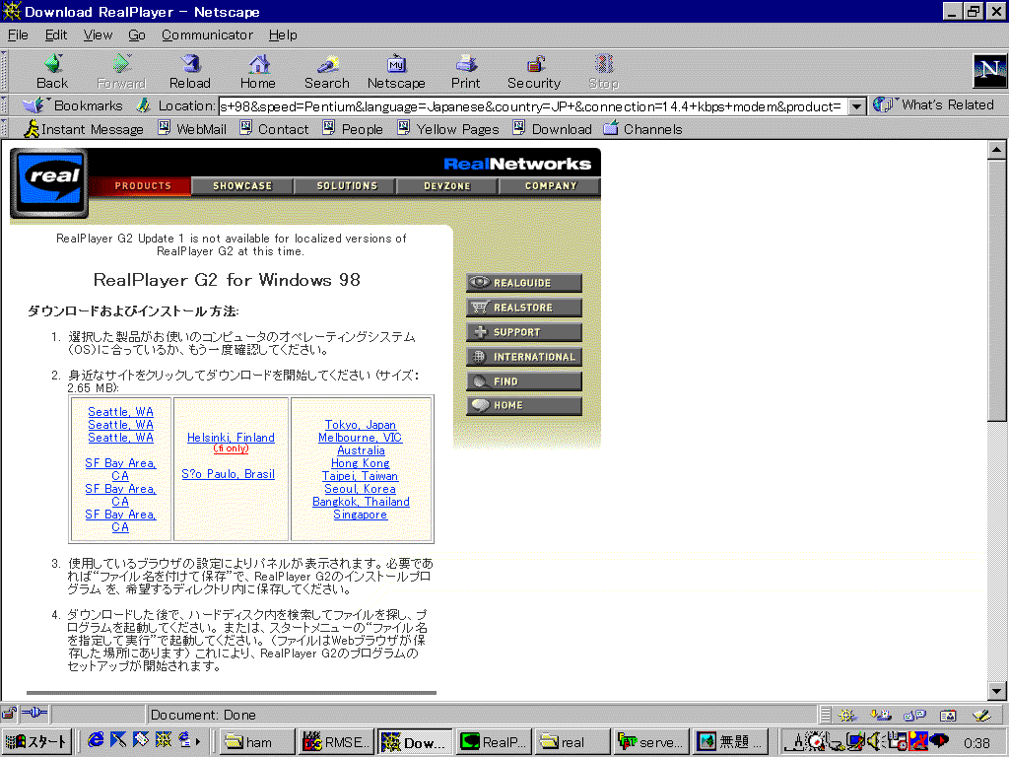Open the Search toolbar button
This screenshot has height=757, width=1009.
point(327,71)
